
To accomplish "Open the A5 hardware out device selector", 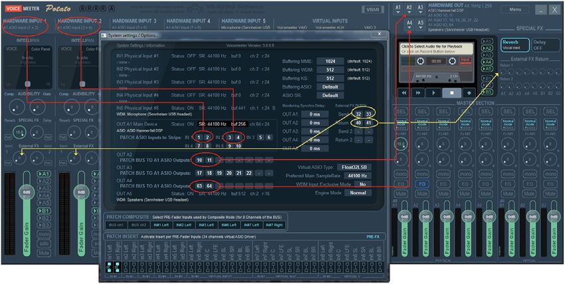I will 421,24.
